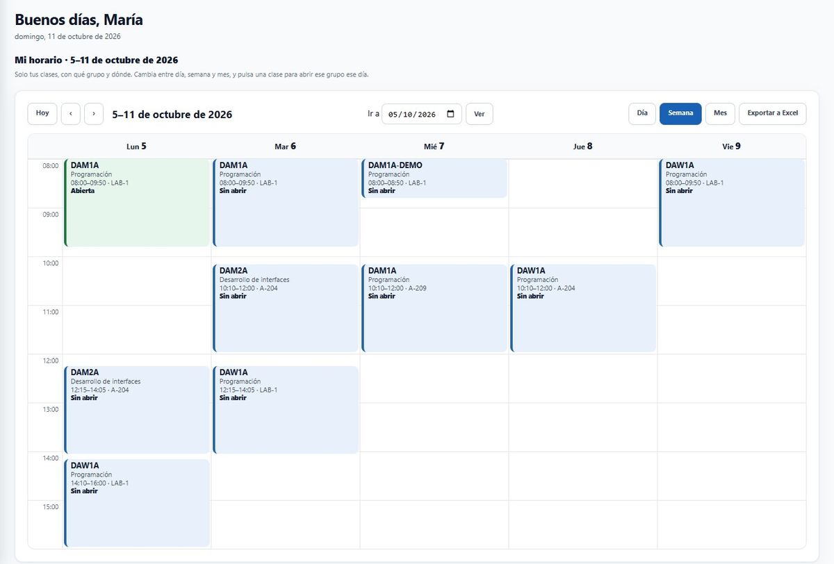Click the 15:00 time label
The height and width of the screenshot is (564, 834).
pos(51,506)
